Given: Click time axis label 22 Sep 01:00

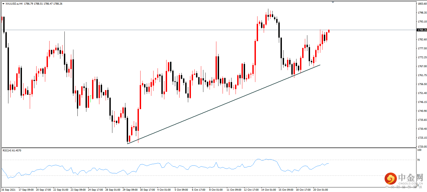Looking at the screenshot, I should click(x=61, y=190).
